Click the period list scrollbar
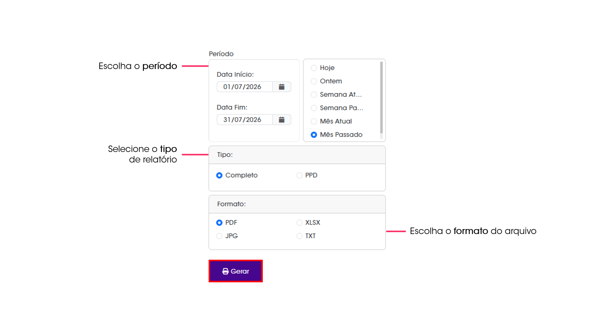The height and width of the screenshot is (334, 594). pyautogui.click(x=381, y=97)
